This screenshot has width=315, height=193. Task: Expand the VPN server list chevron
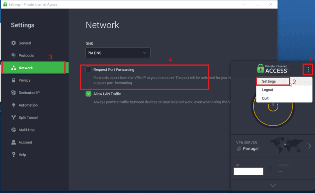click(309, 145)
